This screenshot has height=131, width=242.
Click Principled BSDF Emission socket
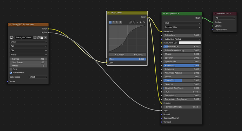click(161, 103)
